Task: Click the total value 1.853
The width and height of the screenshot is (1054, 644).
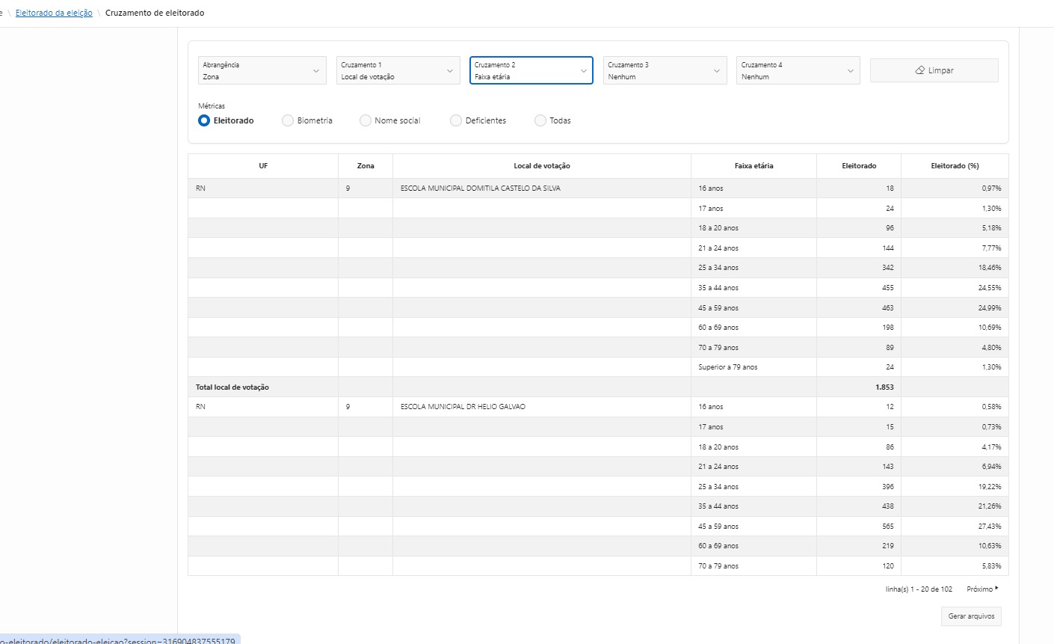Action: (884, 387)
